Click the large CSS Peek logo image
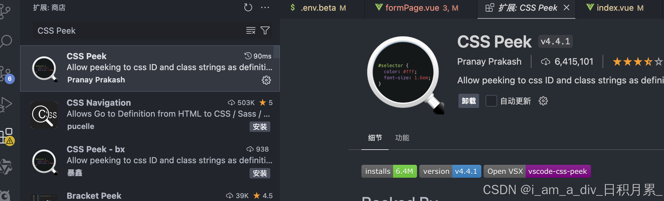The width and height of the screenshot is (664, 201). (x=405, y=75)
